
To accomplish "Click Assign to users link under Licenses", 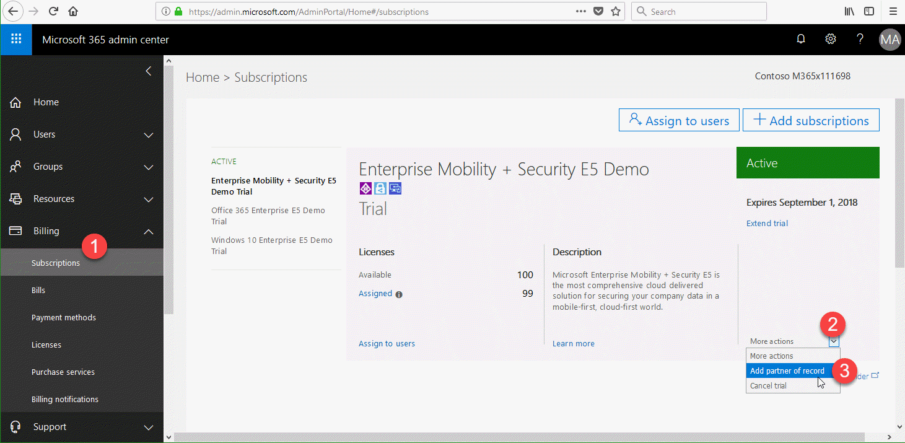I will tap(387, 343).
